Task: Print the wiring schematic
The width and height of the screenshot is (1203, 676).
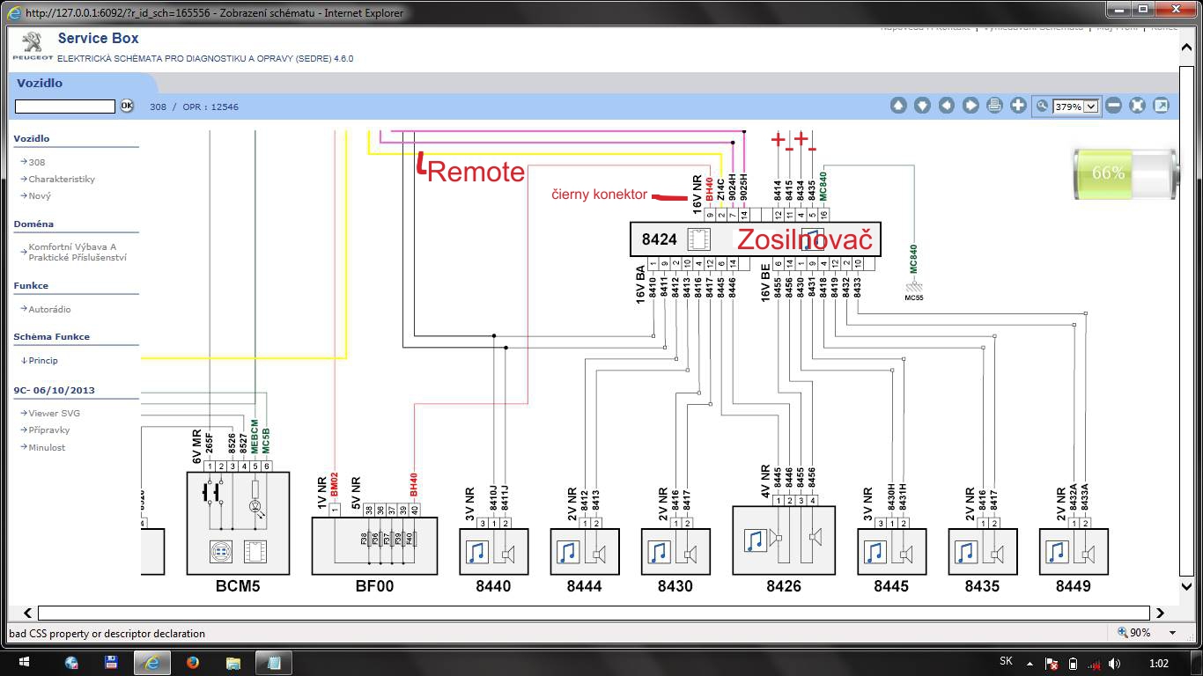Action: tap(994, 106)
